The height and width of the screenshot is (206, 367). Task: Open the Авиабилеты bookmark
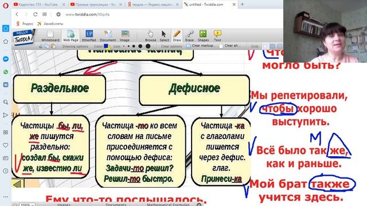50,23
